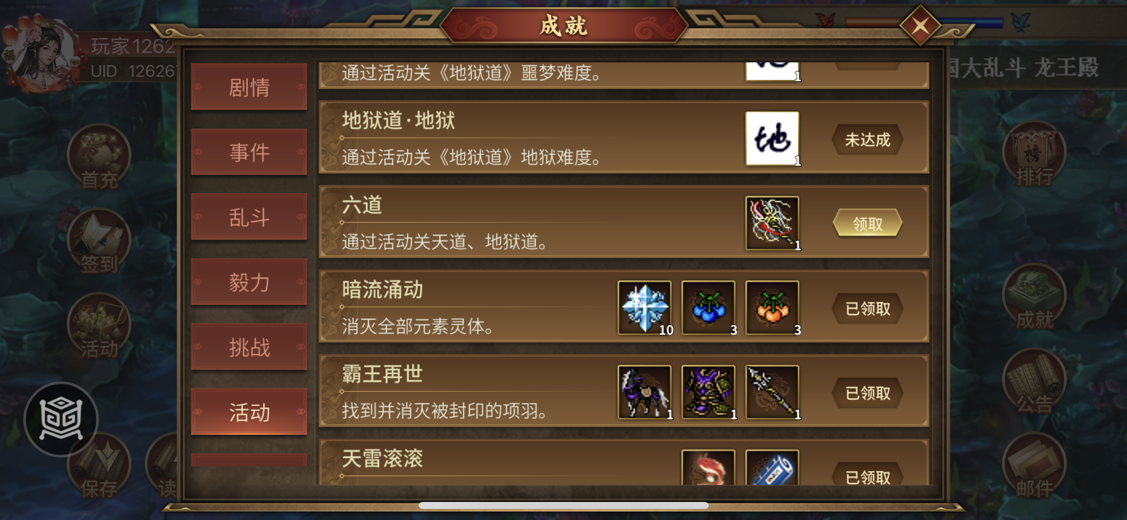Viewport: 1127px width, 520px height.
Task: Tap the maze-cube assistant icon
Action: pos(61,419)
